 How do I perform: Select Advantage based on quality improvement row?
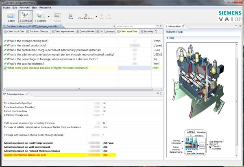pyautogui.click(x=60, y=143)
